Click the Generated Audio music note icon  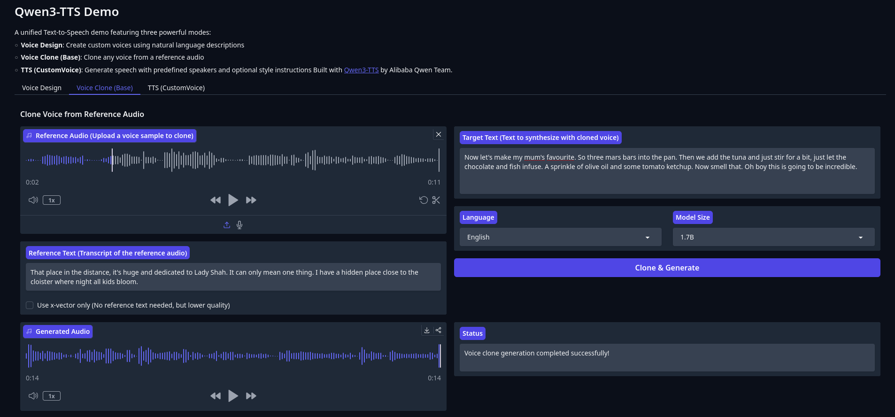(29, 332)
